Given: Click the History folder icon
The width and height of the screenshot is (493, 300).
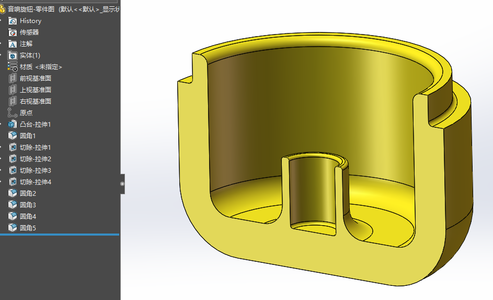Looking at the screenshot, I should click(x=12, y=21).
